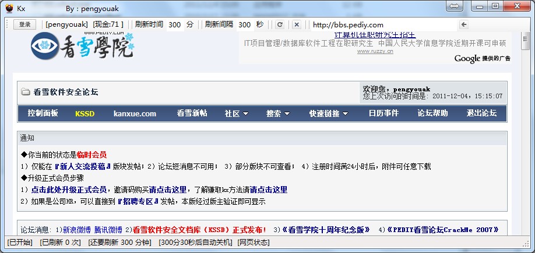Expand the 搜索 dropdown menu
Screen dimensions: 535x253
pos(278,114)
